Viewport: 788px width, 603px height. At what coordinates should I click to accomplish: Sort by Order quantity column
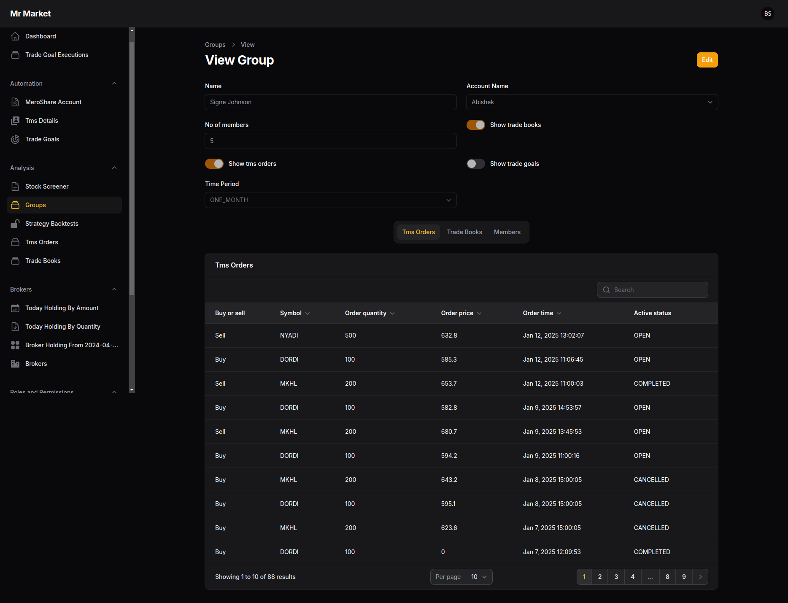[370, 313]
